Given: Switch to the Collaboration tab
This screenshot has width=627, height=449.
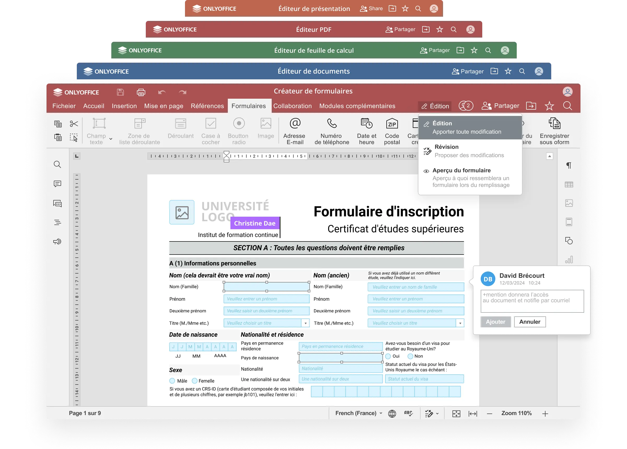Looking at the screenshot, I should [x=293, y=106].
